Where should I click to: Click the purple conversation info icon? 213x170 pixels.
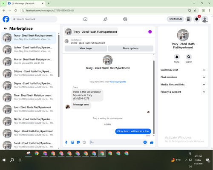point(150,32)
